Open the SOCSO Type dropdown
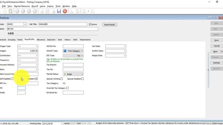The image size is (223, 125). click(x=82, y=51)
